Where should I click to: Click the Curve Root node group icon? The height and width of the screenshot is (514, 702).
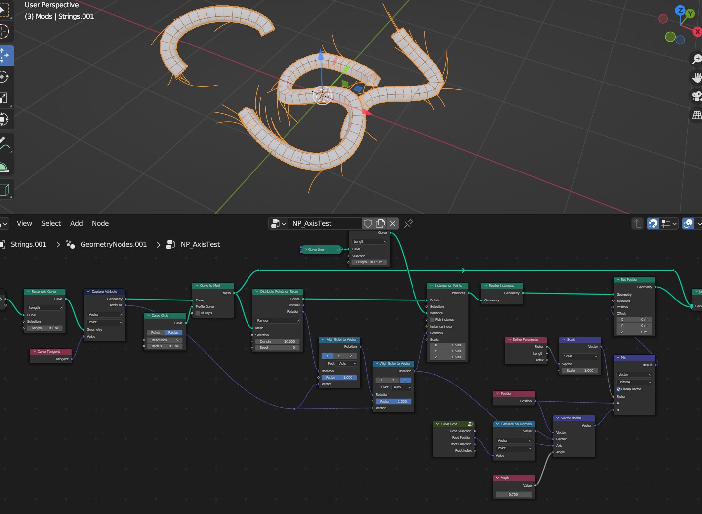(x=470, y=424)
